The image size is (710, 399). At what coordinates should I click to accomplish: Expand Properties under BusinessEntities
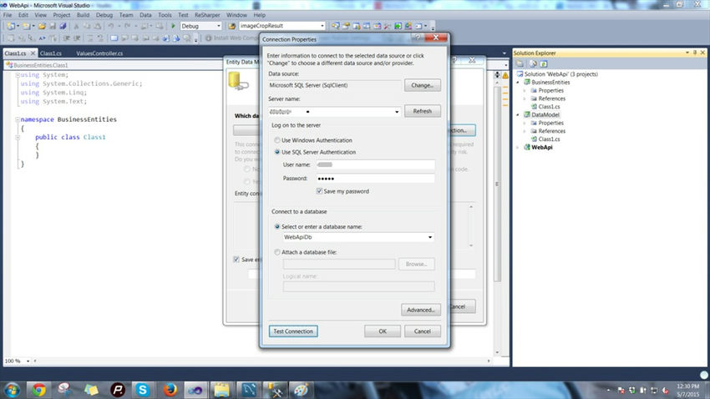[x=525, y=90]
